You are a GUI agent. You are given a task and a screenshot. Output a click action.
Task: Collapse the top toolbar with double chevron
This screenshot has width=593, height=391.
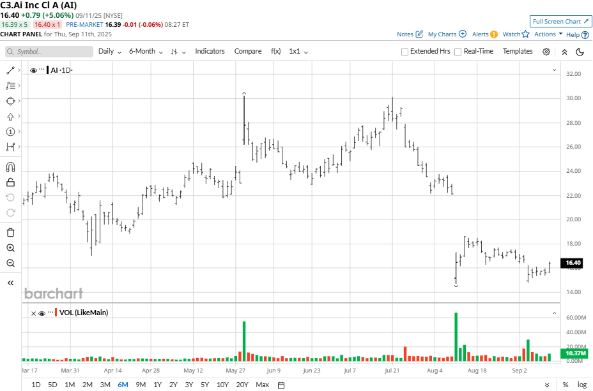click(564, 52)
